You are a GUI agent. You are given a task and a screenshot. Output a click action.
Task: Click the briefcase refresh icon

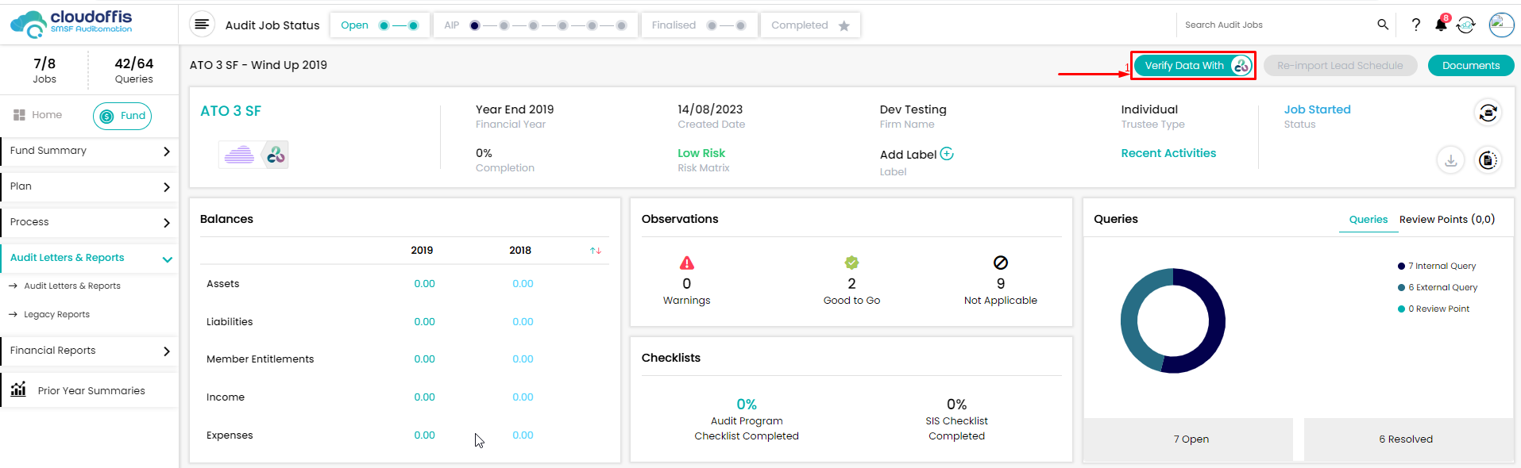click(x=1488, y=113)
